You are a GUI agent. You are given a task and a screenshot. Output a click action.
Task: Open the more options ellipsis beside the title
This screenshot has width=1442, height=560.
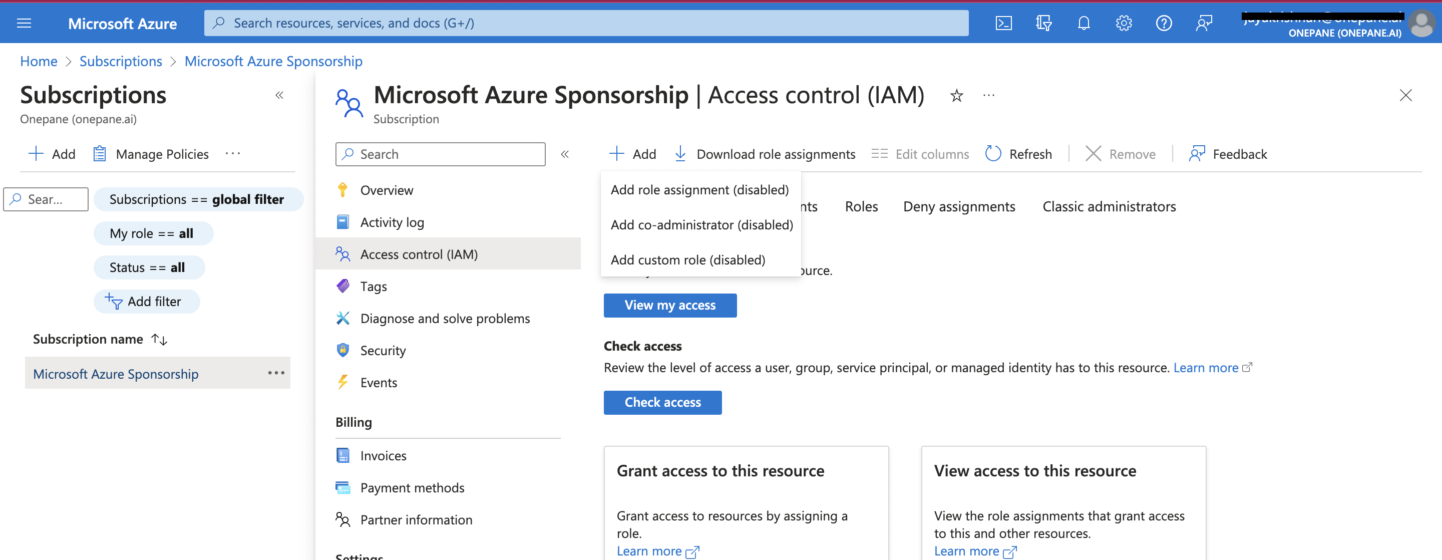click(988, 96)
